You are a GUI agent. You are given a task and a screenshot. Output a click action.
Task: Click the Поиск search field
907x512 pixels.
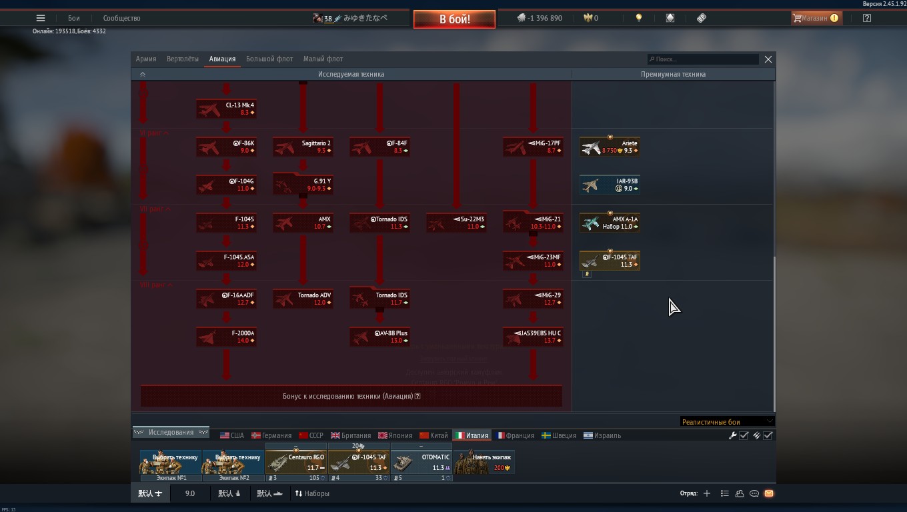[703, 59]
